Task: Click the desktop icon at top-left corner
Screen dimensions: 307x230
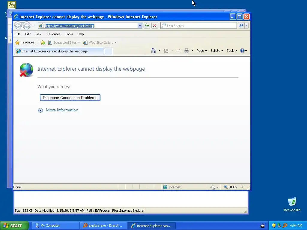Action: click(x=12, y=5)
